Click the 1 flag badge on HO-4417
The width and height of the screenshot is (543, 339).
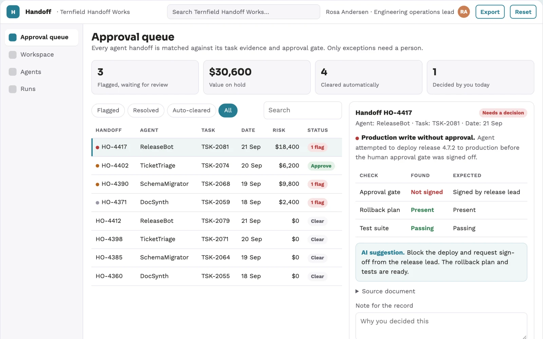tap(317, 147)
